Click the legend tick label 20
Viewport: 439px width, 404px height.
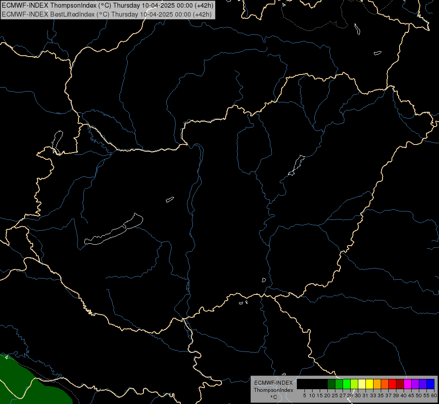pyautogui.click(x=328, y=395)
